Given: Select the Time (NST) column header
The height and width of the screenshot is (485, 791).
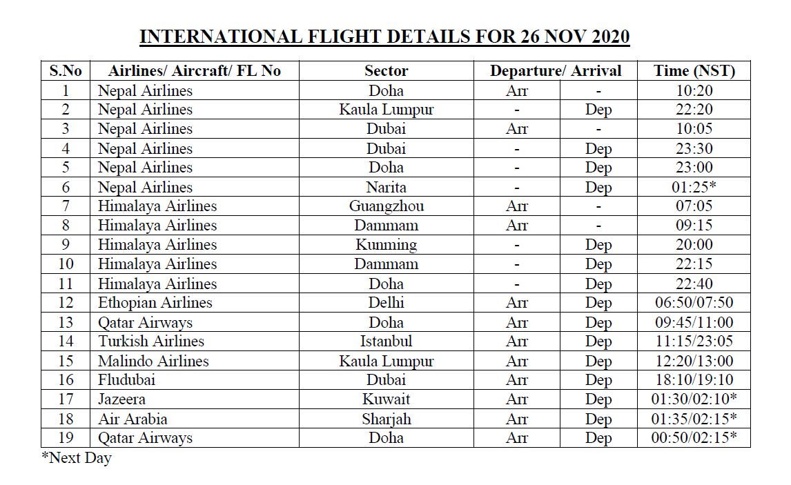Looking at the screenshot, I should 694,70.
